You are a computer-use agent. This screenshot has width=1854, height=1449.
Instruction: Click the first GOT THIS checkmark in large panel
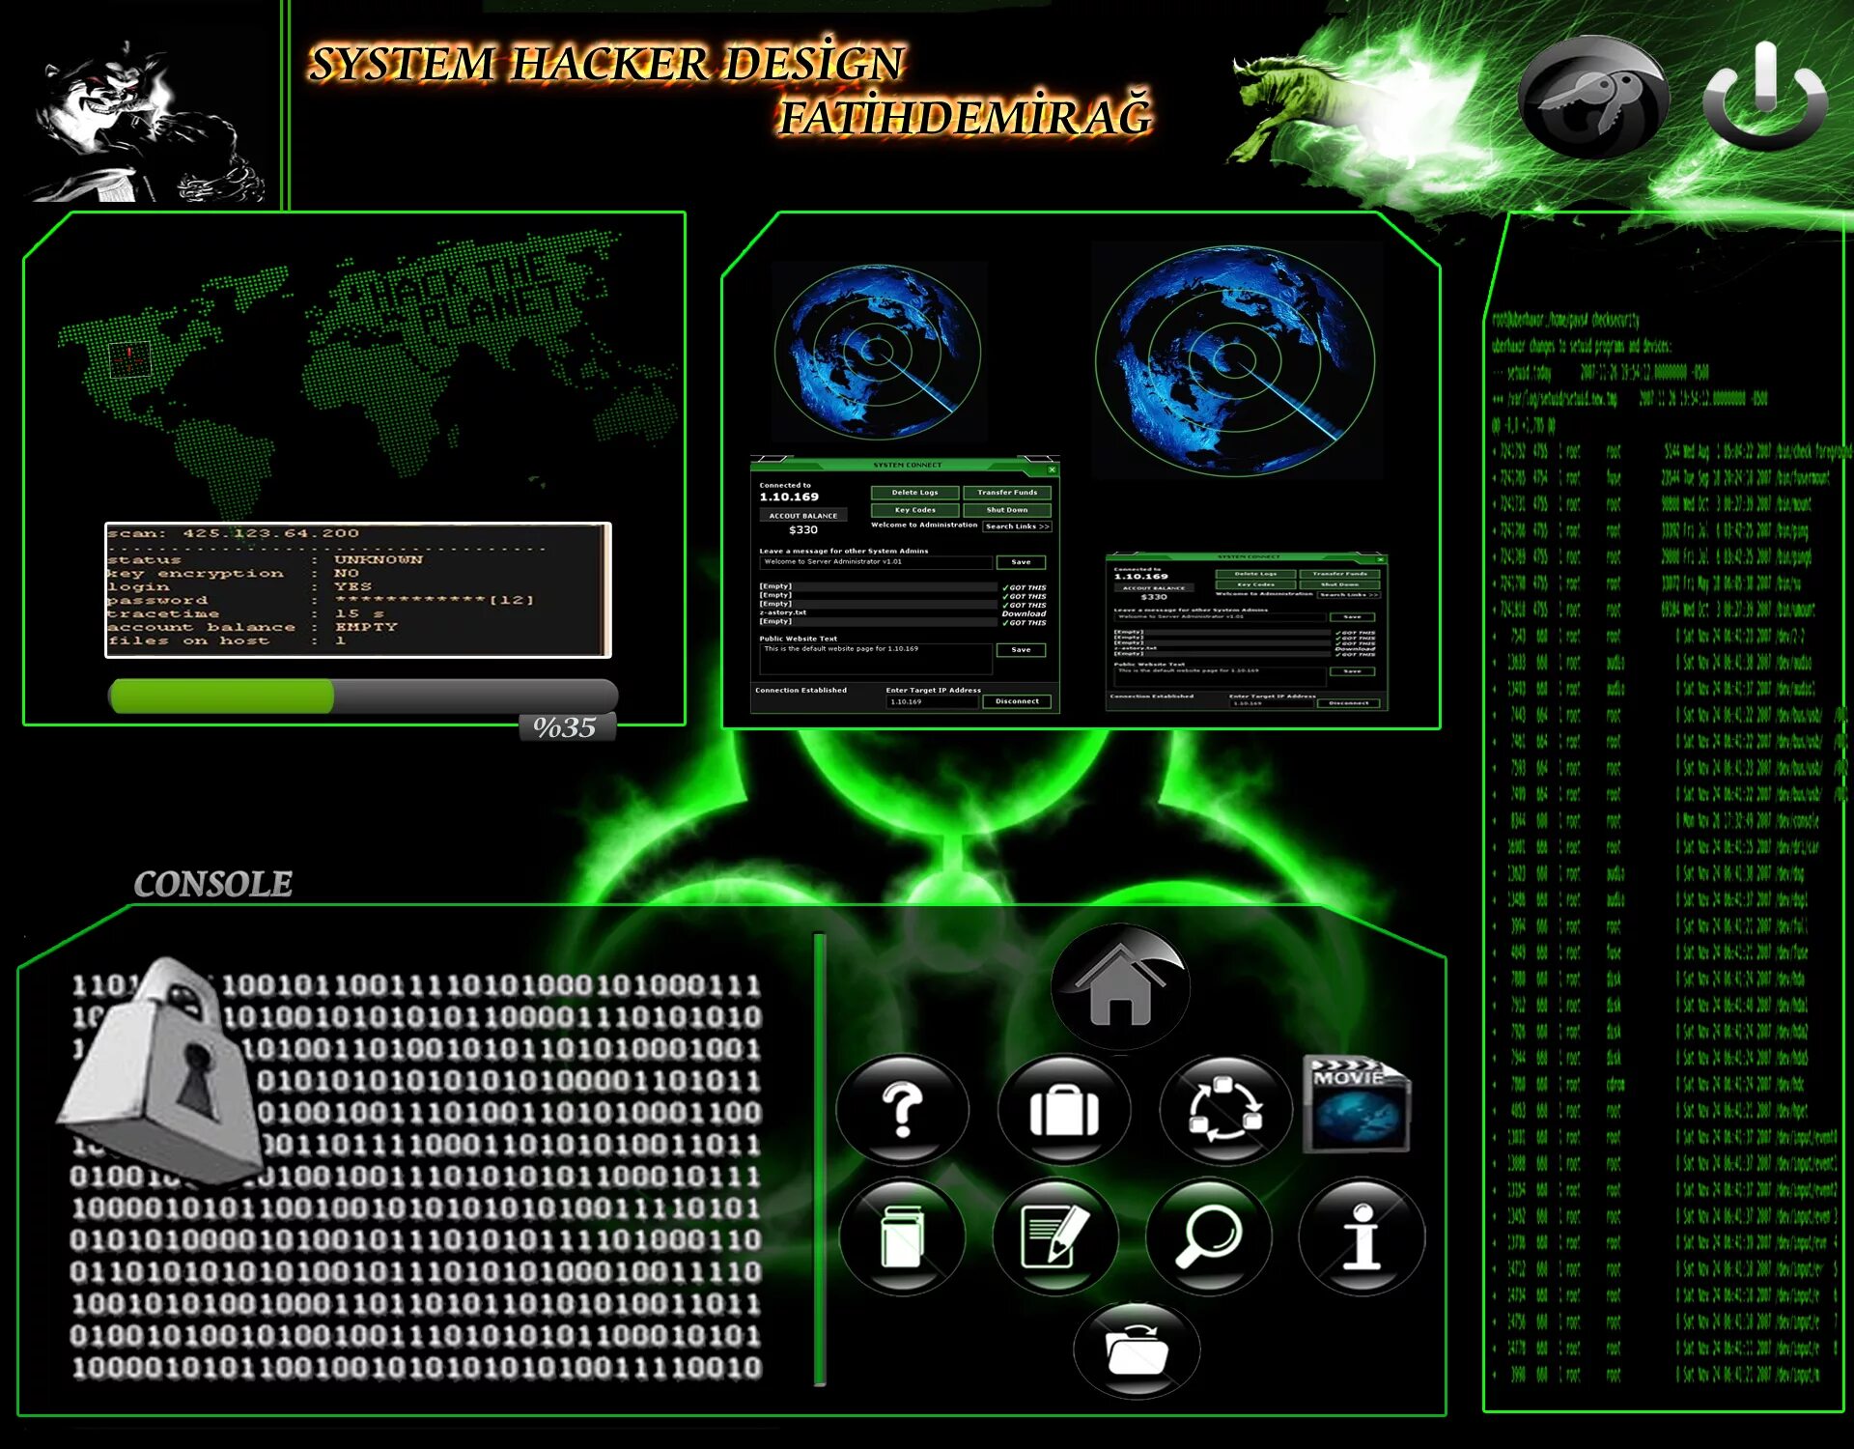click(1024, 587)
